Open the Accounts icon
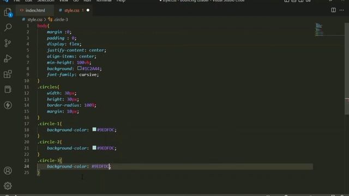349x196 pixels. click(x=8, y=170)
